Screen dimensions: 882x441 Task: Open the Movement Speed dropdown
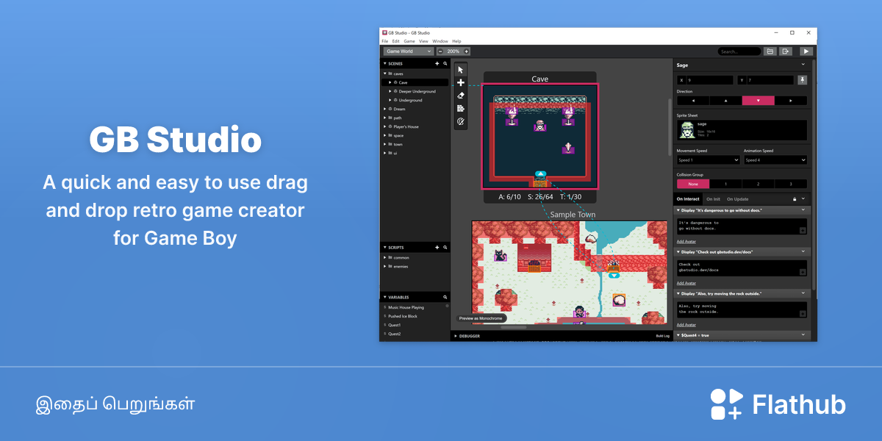point(709,159)
